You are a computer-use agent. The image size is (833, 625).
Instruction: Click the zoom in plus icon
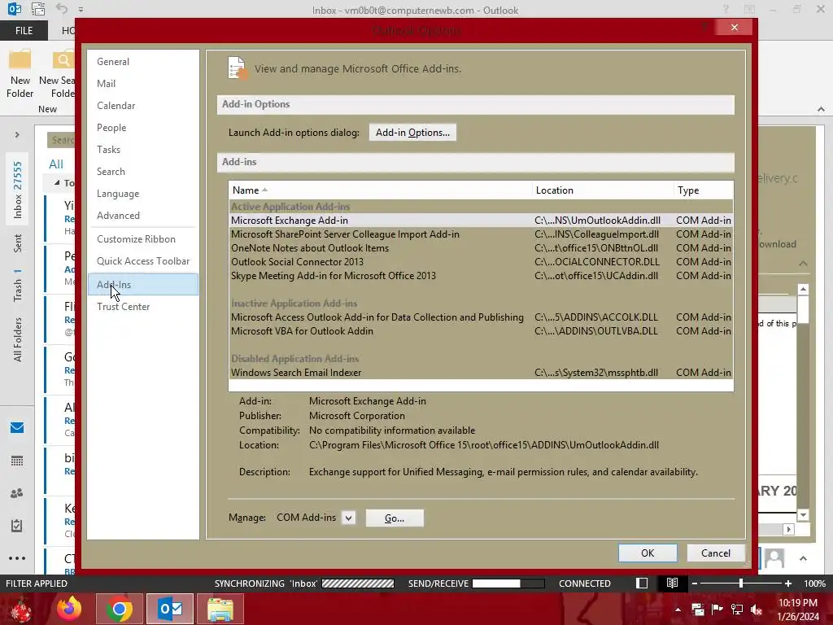pos(788,583)
